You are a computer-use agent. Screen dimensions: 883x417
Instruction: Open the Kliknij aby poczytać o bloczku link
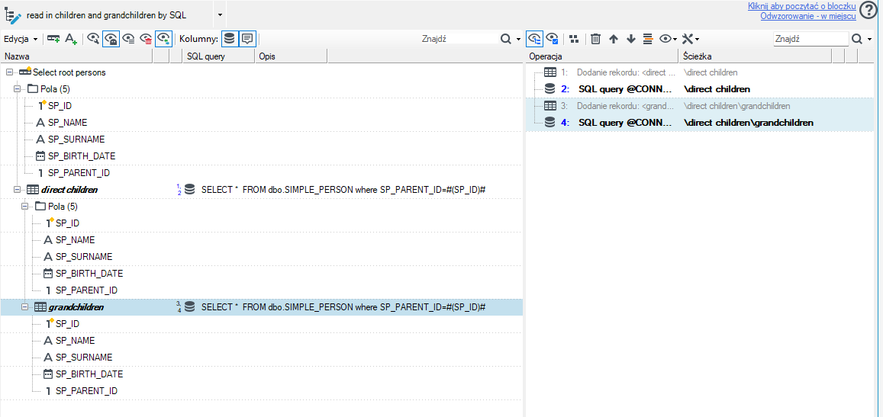pos(802,6)
